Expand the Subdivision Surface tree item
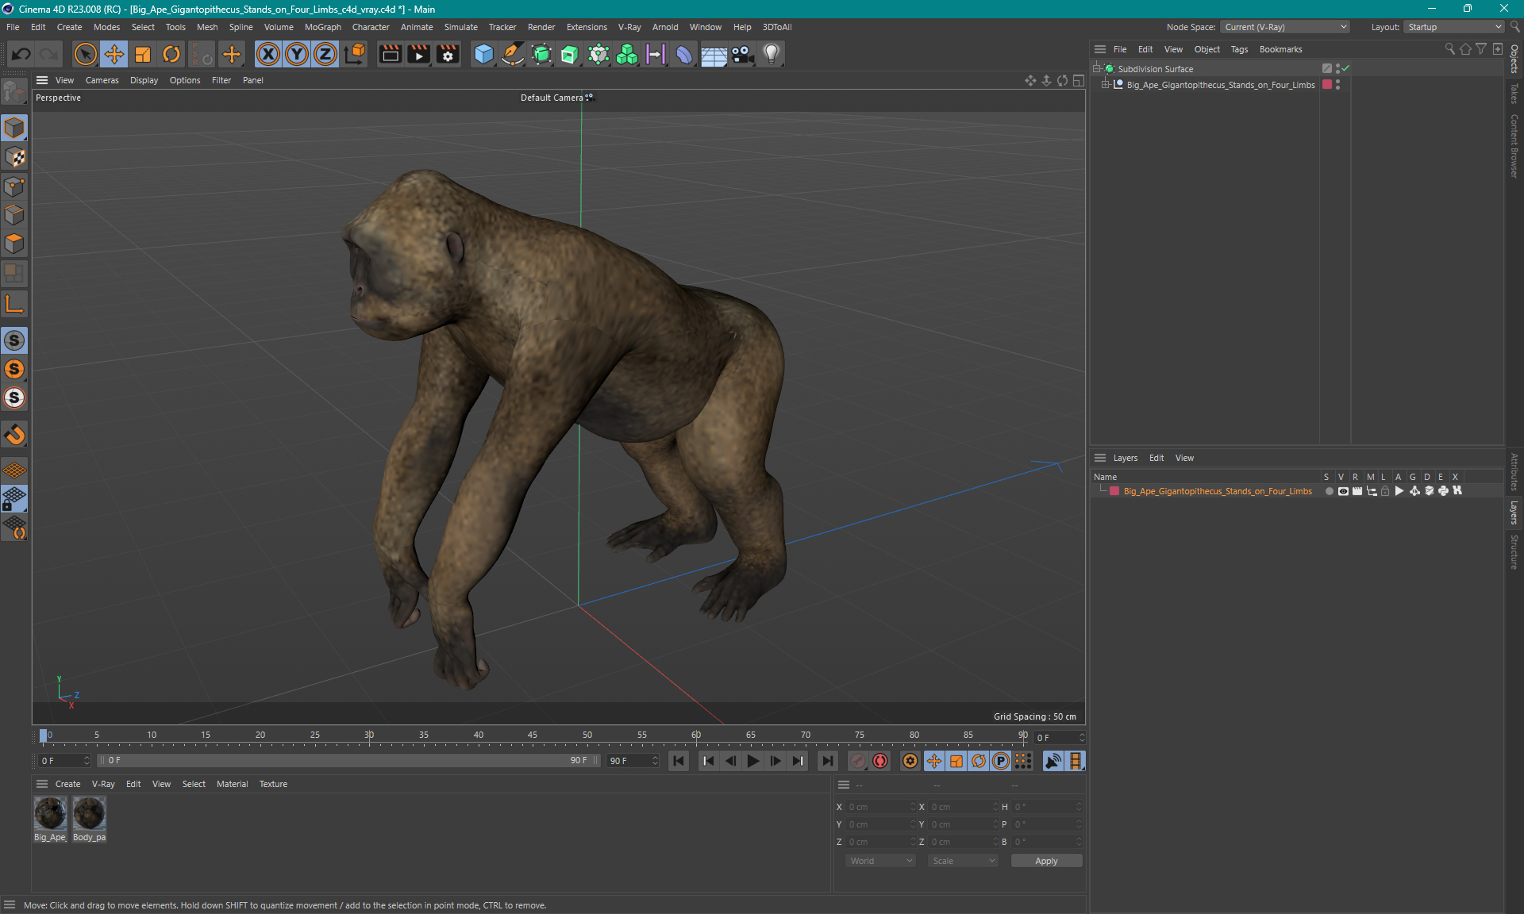Viewport: 1524px width, 914px height. tap(1097, 68)
